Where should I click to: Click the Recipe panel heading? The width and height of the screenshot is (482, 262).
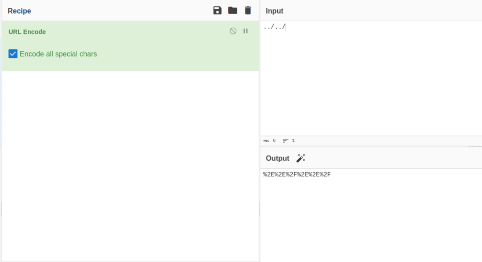(19, 11)
